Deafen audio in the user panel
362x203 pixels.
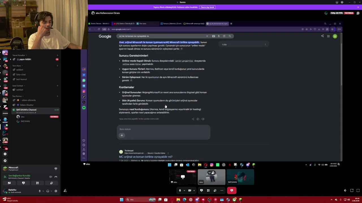point(48,191)
